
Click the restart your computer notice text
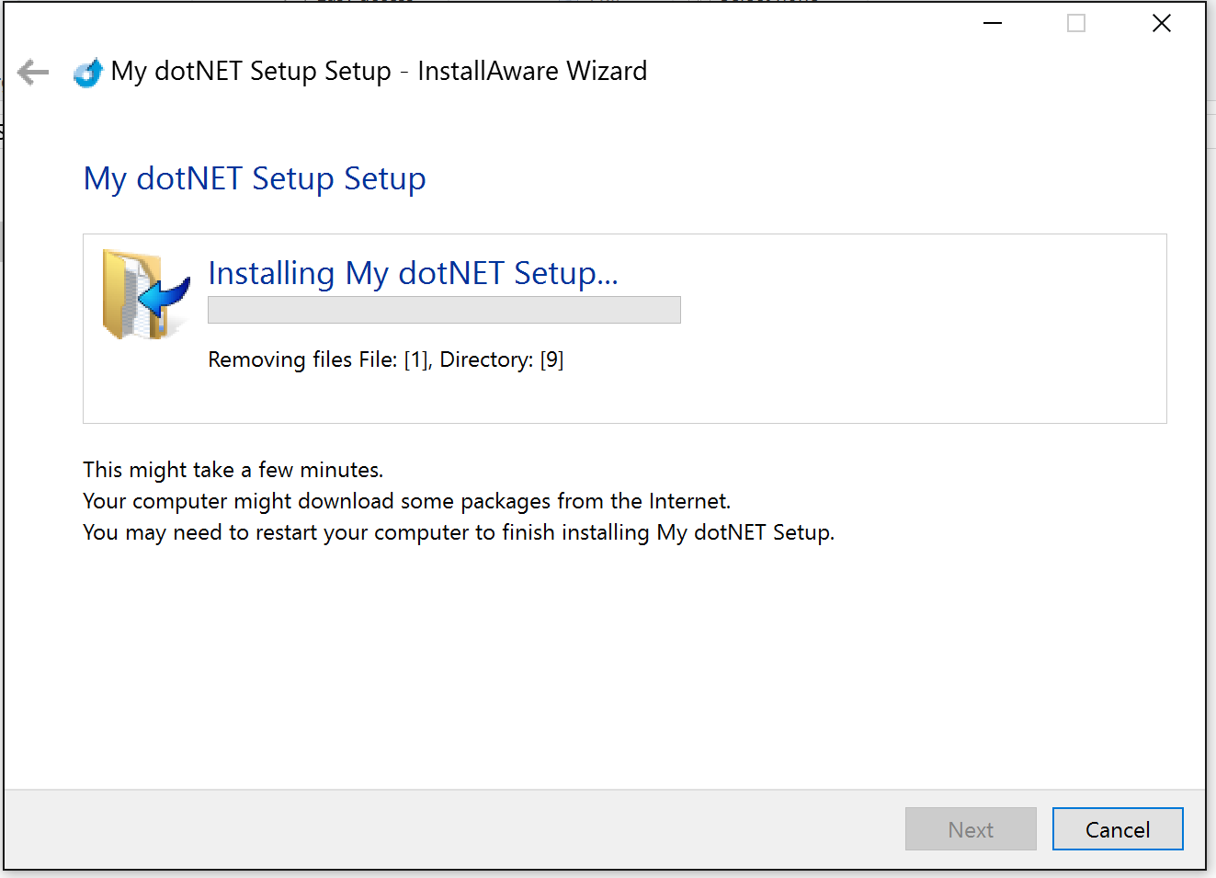[459, 532]
